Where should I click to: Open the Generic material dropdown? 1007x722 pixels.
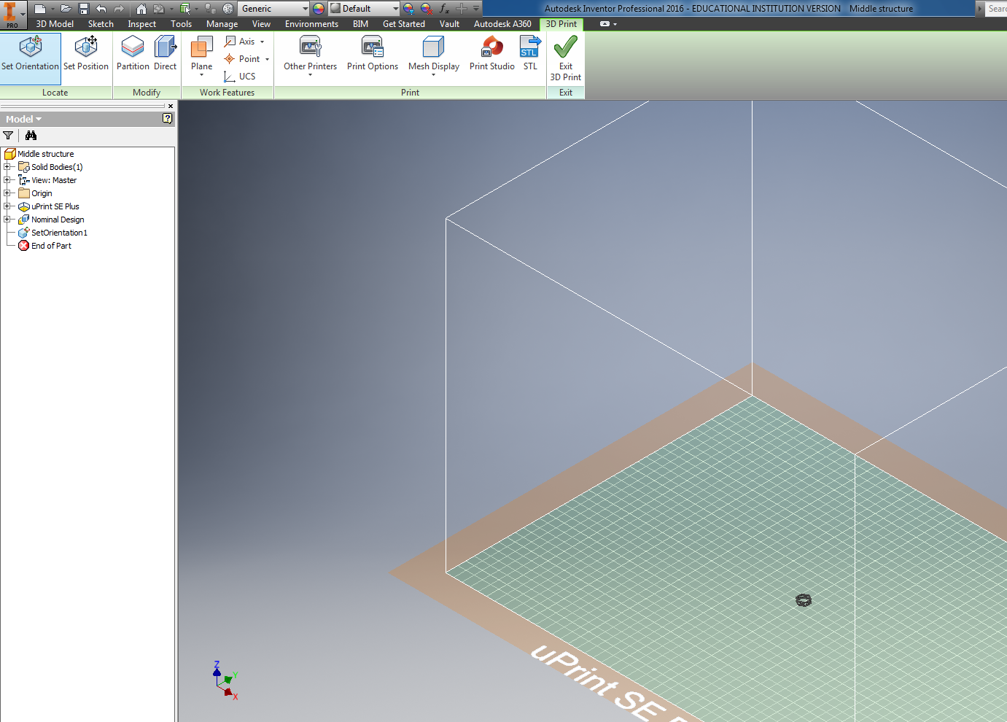pos(274,9)
